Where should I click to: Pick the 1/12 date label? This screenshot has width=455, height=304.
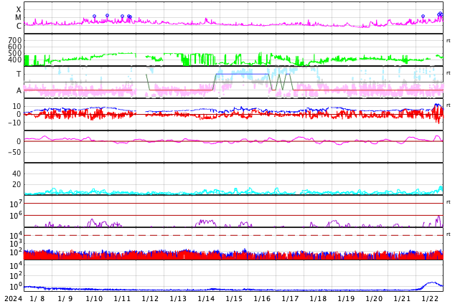(150, 299)
